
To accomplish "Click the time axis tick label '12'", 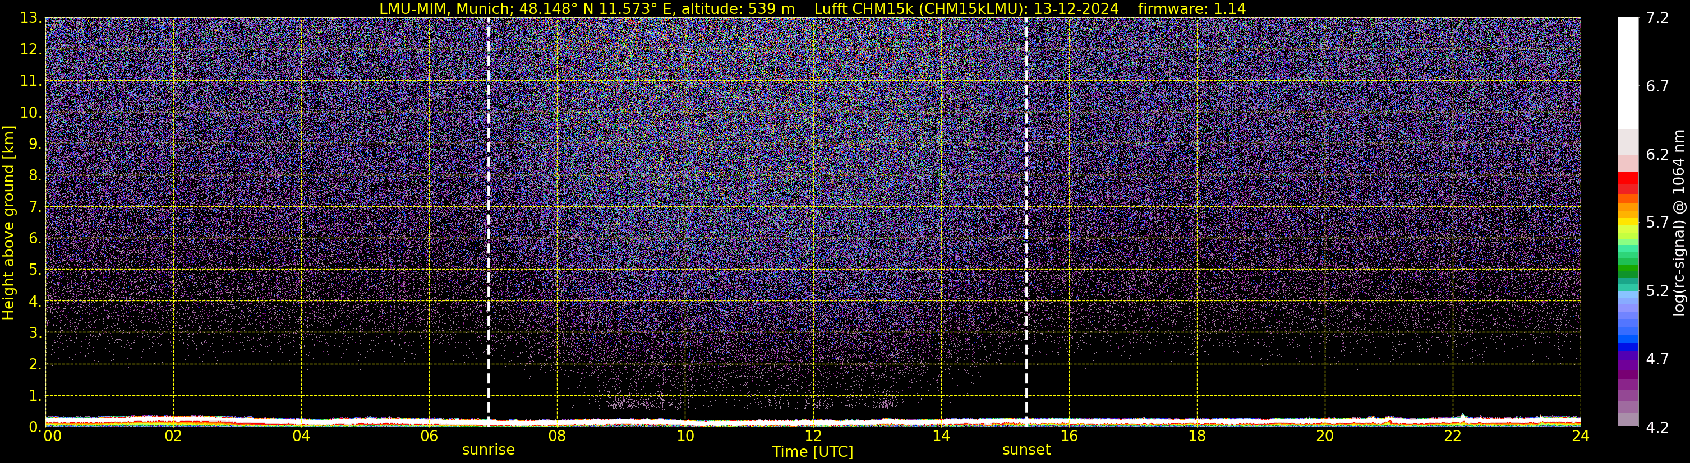I will (x=813, y=436).
